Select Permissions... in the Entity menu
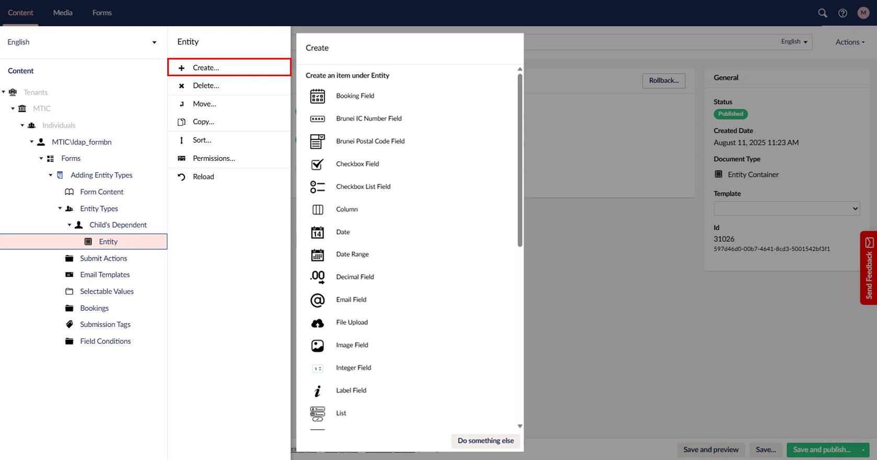Screen dimensions: 877x460 point(213,158)
